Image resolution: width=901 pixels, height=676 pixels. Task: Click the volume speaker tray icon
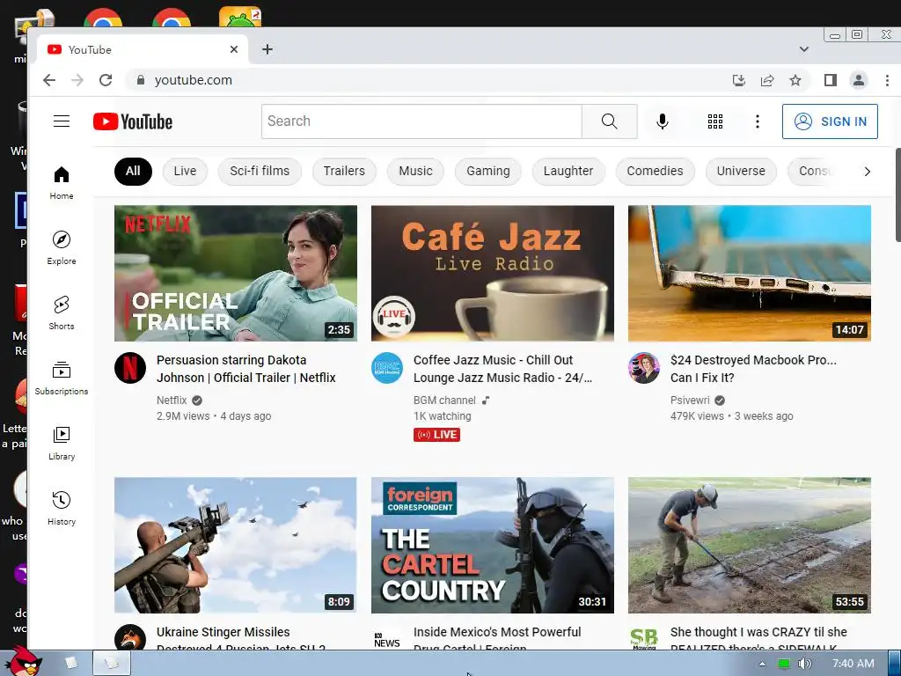[x=804, y=664]
